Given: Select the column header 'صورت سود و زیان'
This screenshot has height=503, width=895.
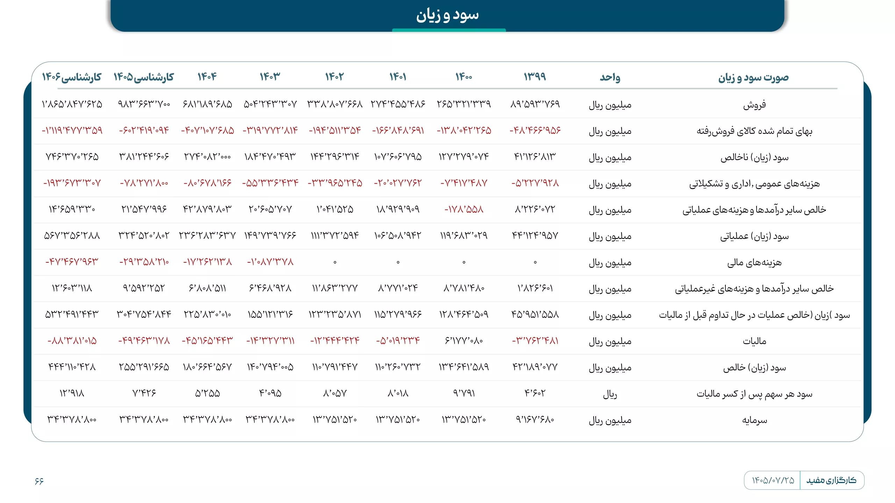Looking at the screenshot, I should point(753,77).
